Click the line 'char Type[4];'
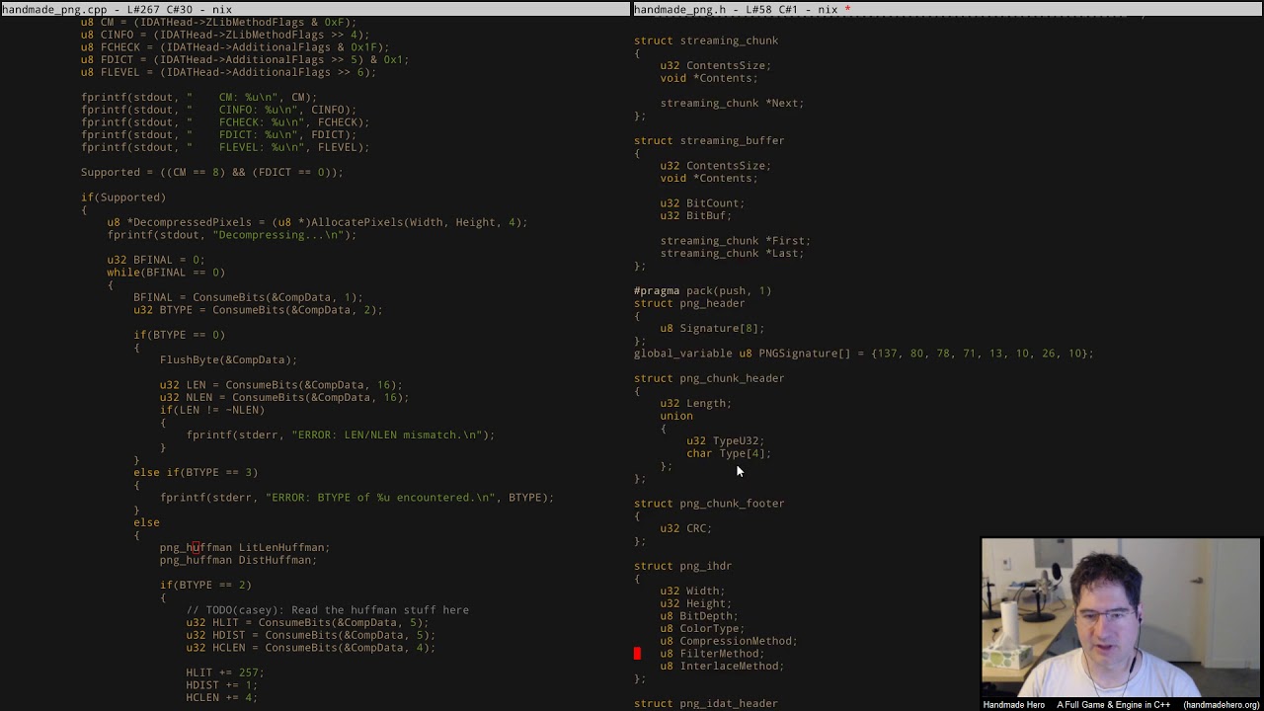Image resolution: width=1264 pixels, height=711 pixels. click(729, 453)
